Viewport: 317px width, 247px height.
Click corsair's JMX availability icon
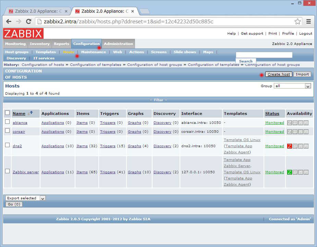[301, 132]
